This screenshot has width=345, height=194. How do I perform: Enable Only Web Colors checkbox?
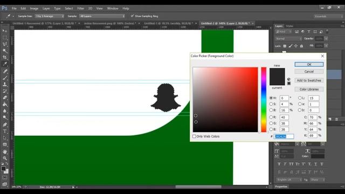point(194,136)
